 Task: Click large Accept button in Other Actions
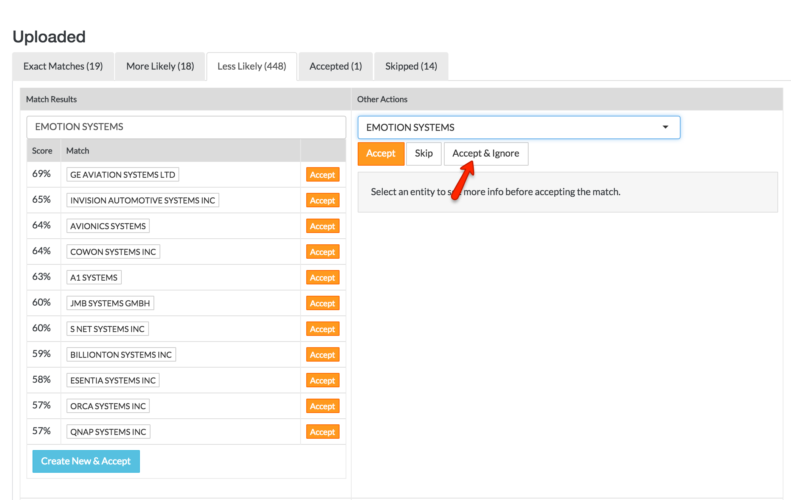click(381, 154)
